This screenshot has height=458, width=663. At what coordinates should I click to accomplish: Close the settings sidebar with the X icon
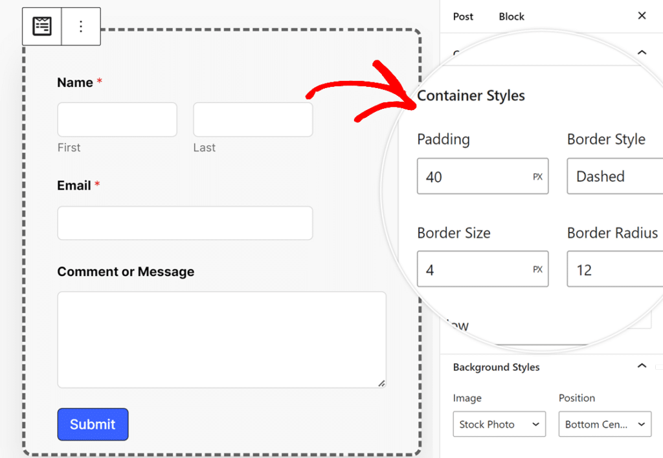tap(642, 16)
